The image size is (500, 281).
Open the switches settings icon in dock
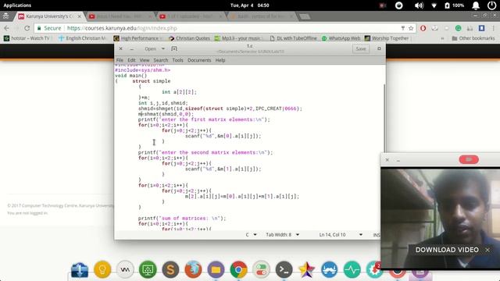click(x=261, y=270)
